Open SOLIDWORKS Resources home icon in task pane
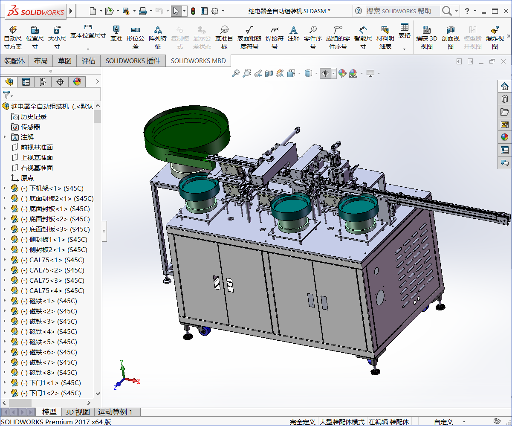Viewport: 512px width, 426px height. coord(505,86)
